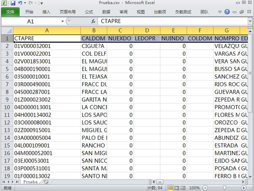Switch to the 插入 ribbon tab
The image size is (254, 191).
point(46,12)
